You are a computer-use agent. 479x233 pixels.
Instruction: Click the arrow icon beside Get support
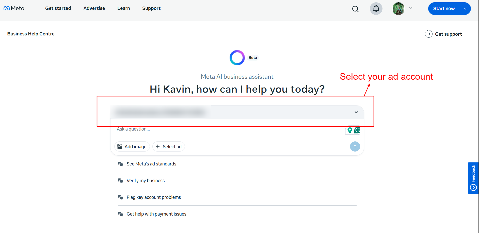pos(429,34)
